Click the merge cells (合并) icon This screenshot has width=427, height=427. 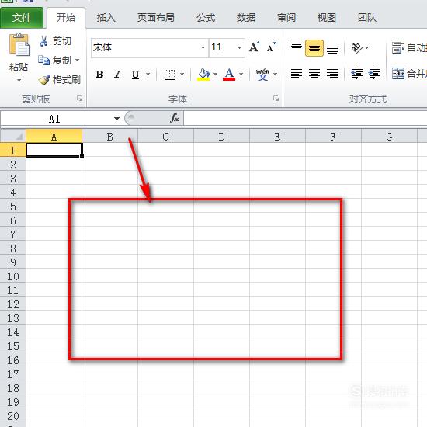coord(398,73)
